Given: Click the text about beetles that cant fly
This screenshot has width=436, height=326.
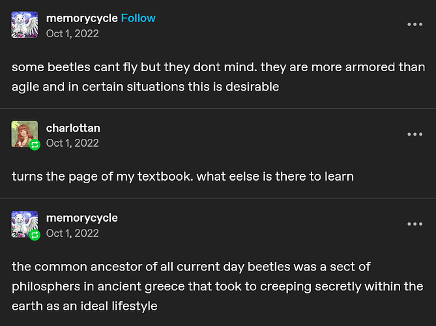Looking at the screenshot, I should (x=218, y=77).
